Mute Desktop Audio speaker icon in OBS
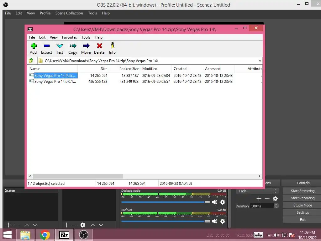This screenshot has width=321, height=241. click(x=214, y=202)
